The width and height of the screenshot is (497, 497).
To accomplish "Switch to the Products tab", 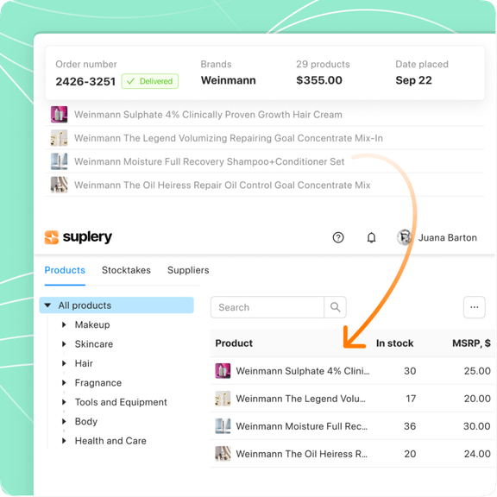I will [x=65, y=270].
